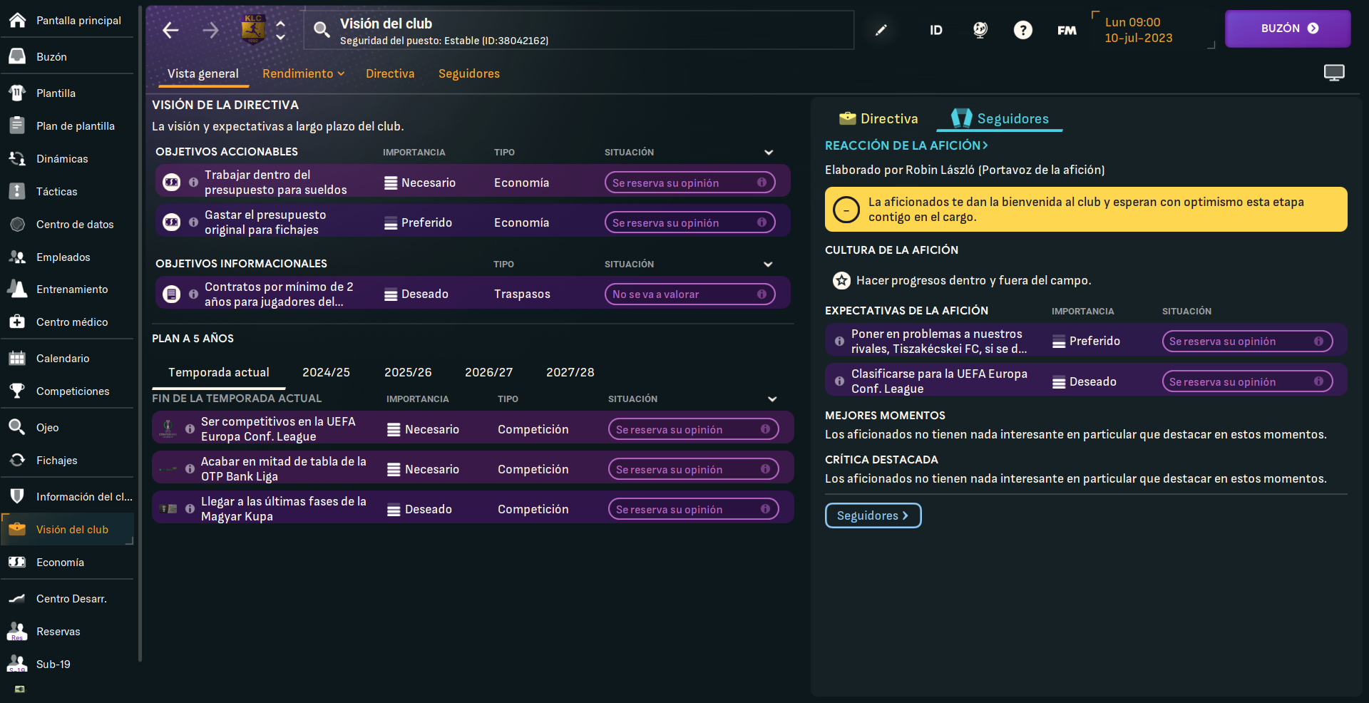Open info for Poner en problemas a rivales
This screenshot has height=703, width=1369.
tap(840, 342)
